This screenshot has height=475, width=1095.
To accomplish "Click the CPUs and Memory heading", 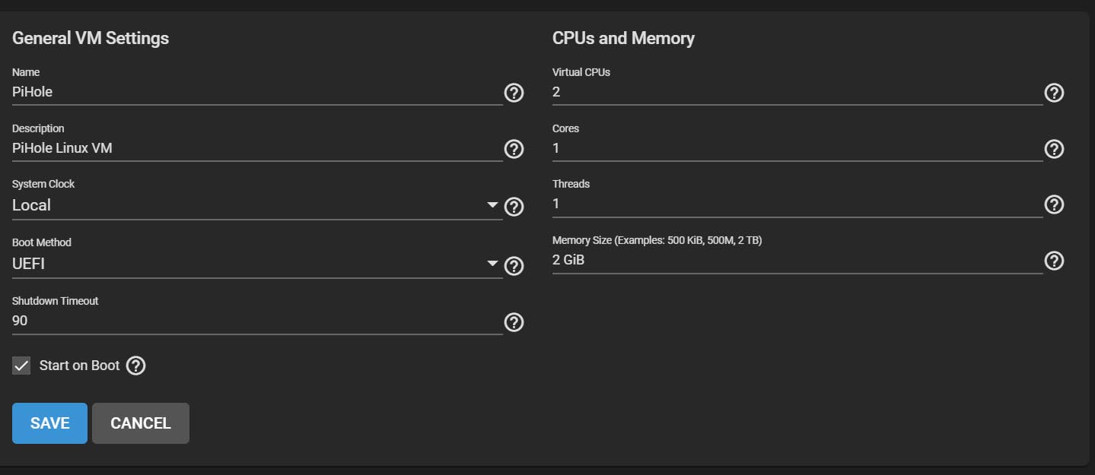I will tap(623, 38).
